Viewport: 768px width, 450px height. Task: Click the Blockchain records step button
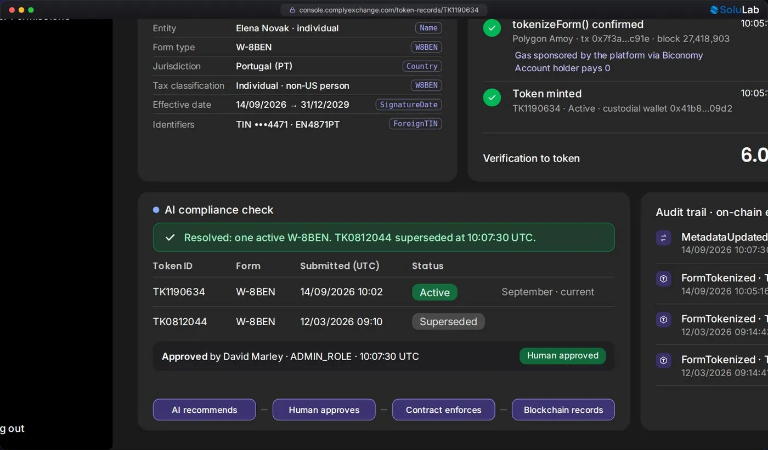pyautogui.click(x=563, y=409)
